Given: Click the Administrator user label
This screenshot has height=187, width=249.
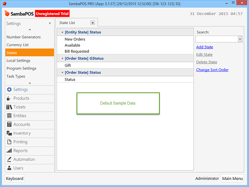Looking at the screenshot, I should point(207,178).
